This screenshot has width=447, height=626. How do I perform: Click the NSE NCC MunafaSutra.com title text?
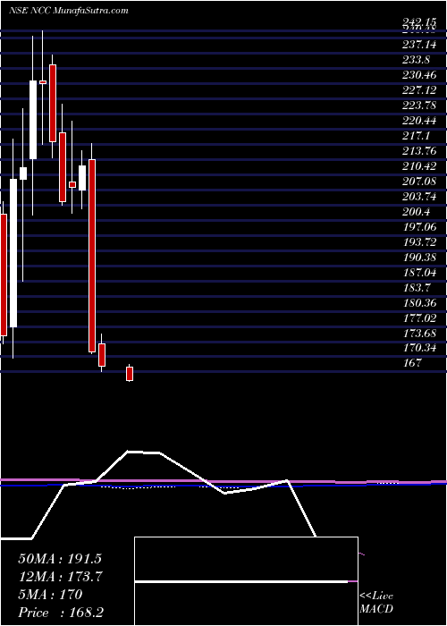(x=68, y=11)
